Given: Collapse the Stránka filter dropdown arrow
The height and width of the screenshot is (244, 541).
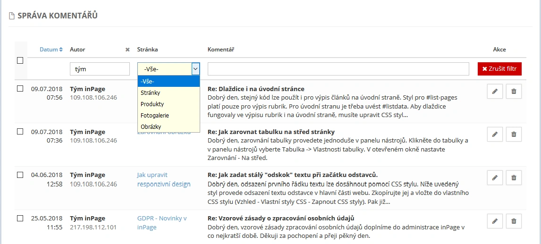Looking at the screenshot, I should point(195,69).
